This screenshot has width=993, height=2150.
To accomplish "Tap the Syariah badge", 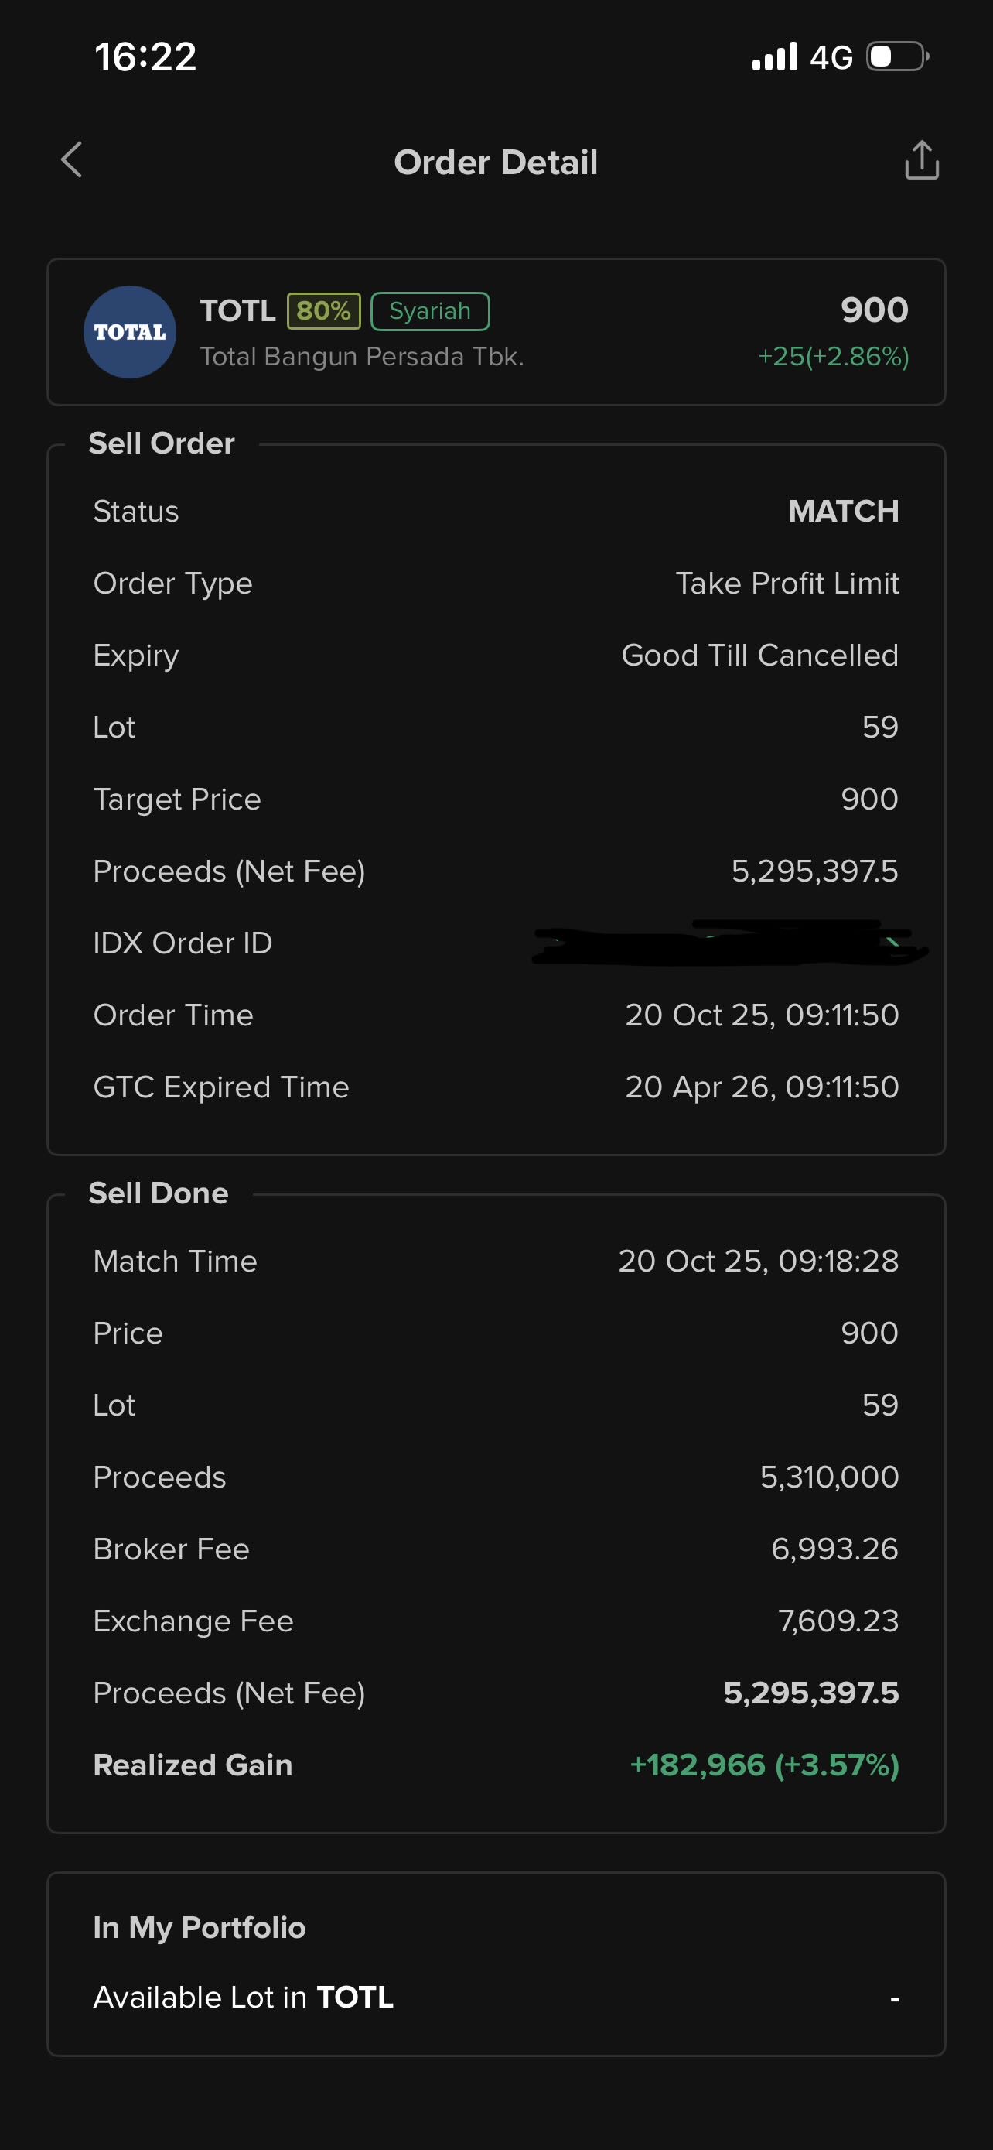I will (x=429, y=311).
